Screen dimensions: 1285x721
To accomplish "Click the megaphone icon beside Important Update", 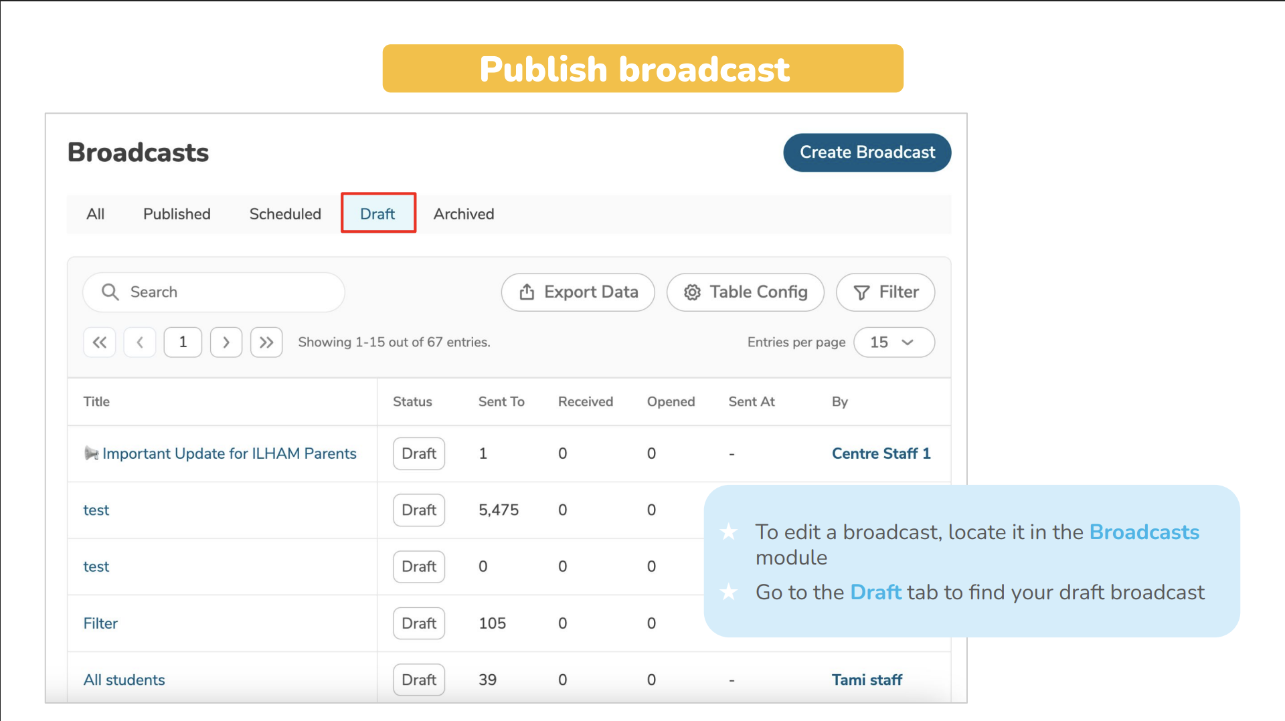I will click(91, 453).
